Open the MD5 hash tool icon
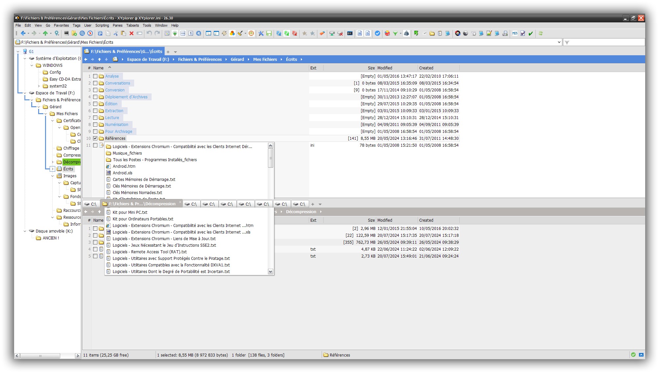The width and height of the screenshot is (659, 373). (x=515, y=33)
